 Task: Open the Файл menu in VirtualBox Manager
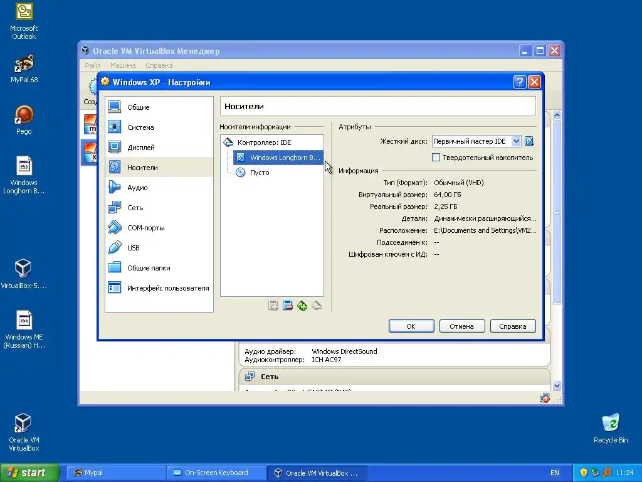pyautogui.click(x=92, y=65)
